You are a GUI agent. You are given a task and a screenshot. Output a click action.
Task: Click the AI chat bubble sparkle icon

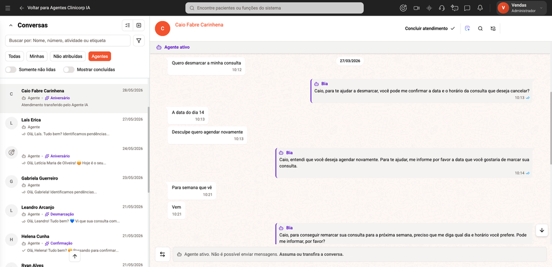pyautogui.click(x=454, y=8)
